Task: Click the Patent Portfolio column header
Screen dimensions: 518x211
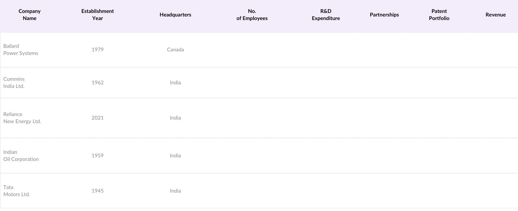Action: tap(439, 15)
